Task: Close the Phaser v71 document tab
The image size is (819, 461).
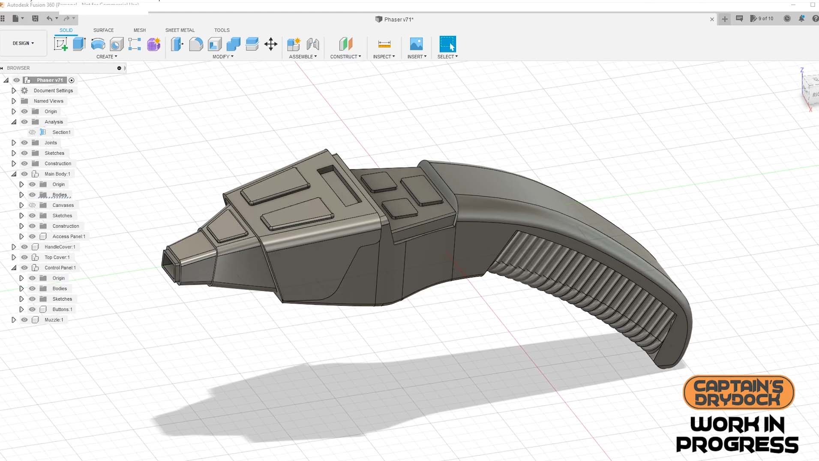Action: tap(712, 19)
